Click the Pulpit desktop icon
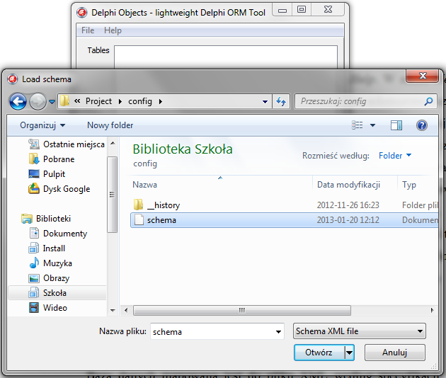446x378 pixels. [x=34, y=174]
